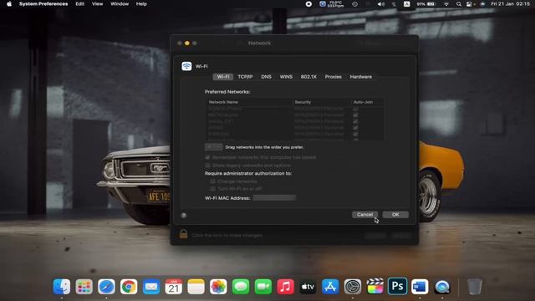Open the View menu
The height and width of the screenshot is (301, 535).
click(x=97, y=4)
